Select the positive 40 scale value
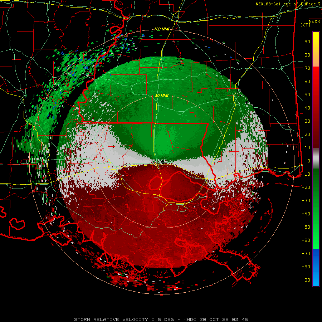The height and width of the screenshot is (322, 322). [x=307, y=108]
